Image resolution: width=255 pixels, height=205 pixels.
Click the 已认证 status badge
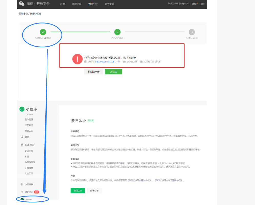pos(91,121)
